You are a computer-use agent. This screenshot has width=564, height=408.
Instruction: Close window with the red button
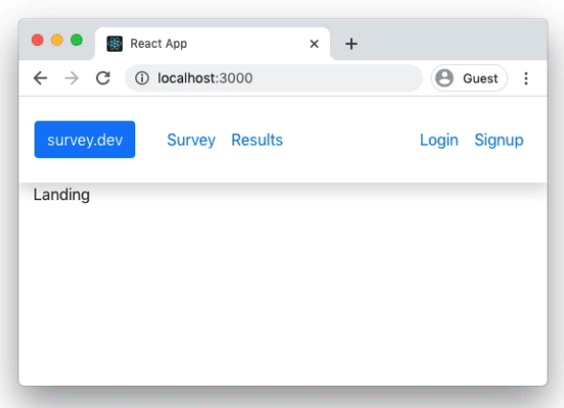(37, 40)
